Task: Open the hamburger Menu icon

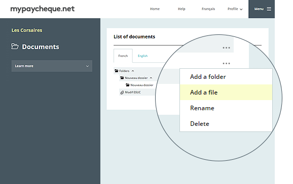Action: tap(269, 9)
